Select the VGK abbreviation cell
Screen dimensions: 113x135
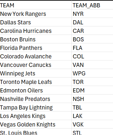pos(92,124)
